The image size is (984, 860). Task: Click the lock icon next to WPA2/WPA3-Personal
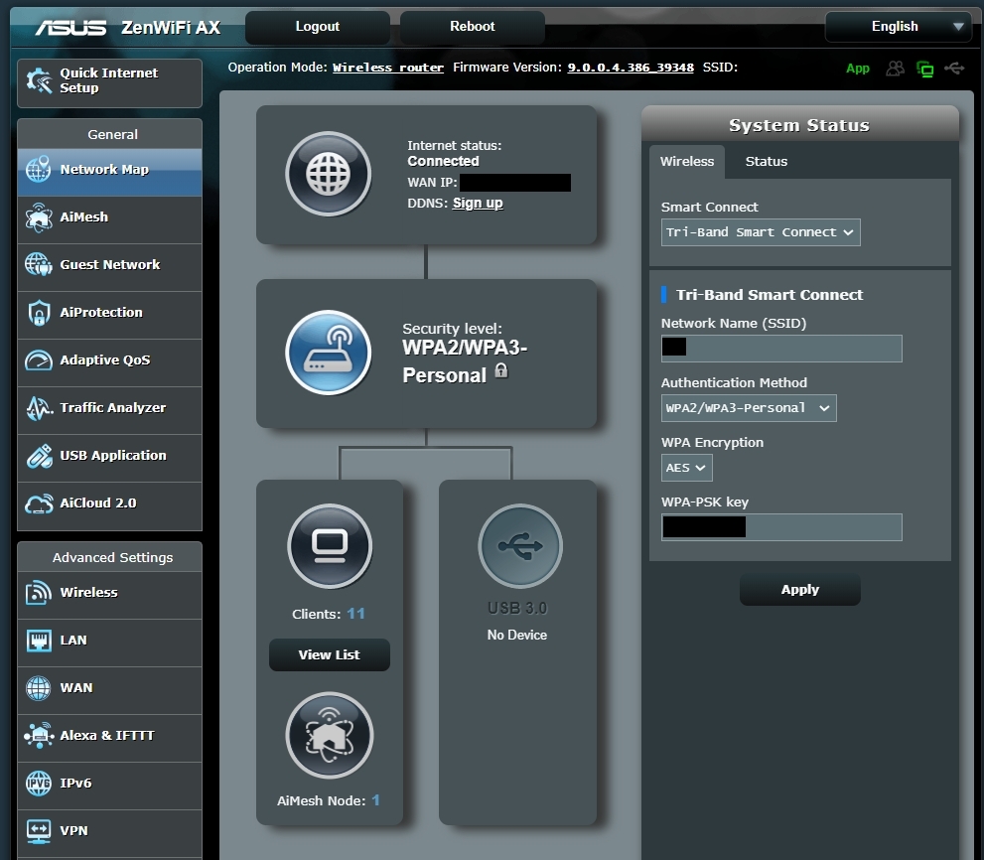[x=500, y=370]
